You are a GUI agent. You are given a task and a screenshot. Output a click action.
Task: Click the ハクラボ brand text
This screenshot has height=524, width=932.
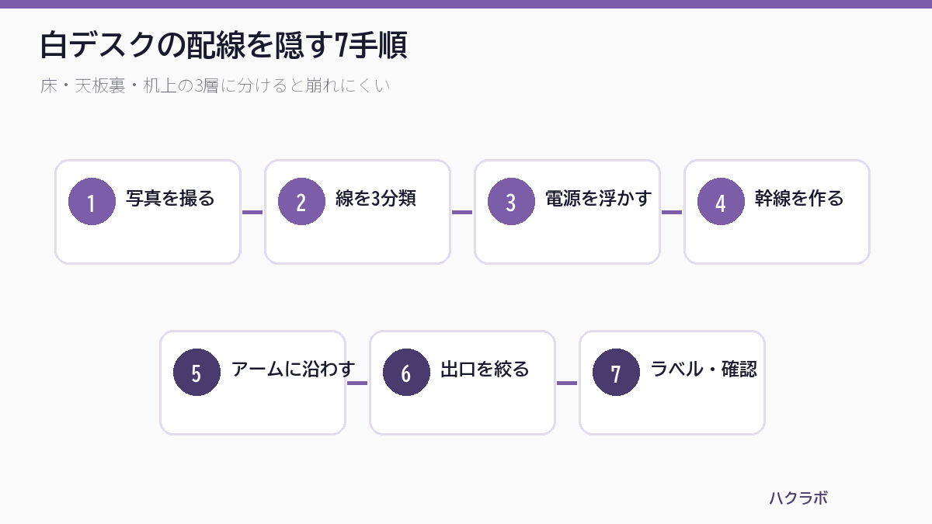click(798, 498)
